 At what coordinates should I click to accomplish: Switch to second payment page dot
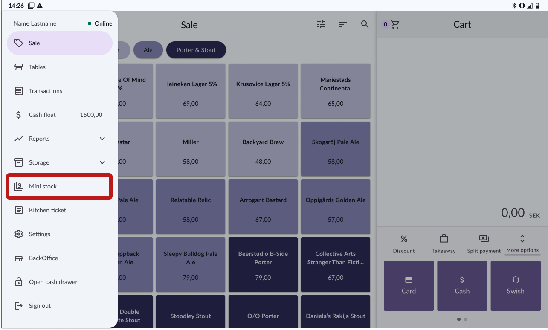coord(466,319)
